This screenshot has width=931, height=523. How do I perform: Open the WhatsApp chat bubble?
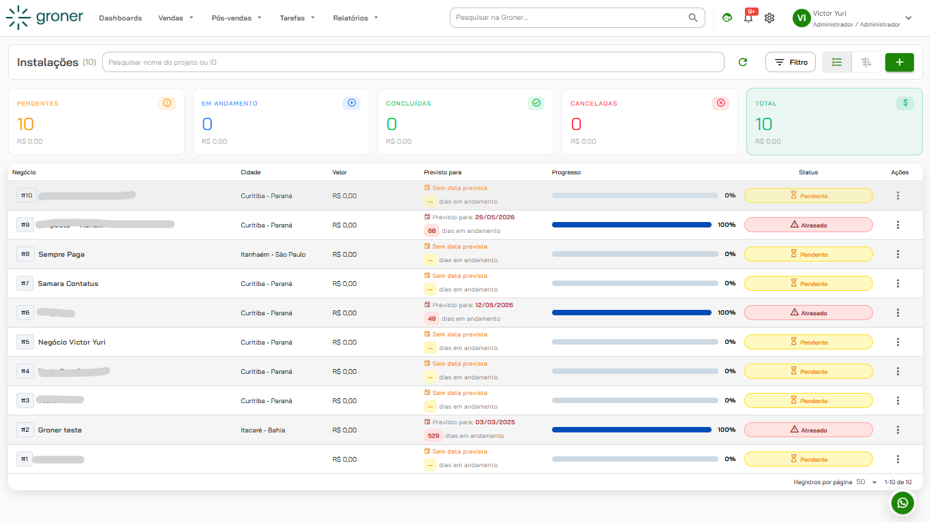tap(902, 503)
